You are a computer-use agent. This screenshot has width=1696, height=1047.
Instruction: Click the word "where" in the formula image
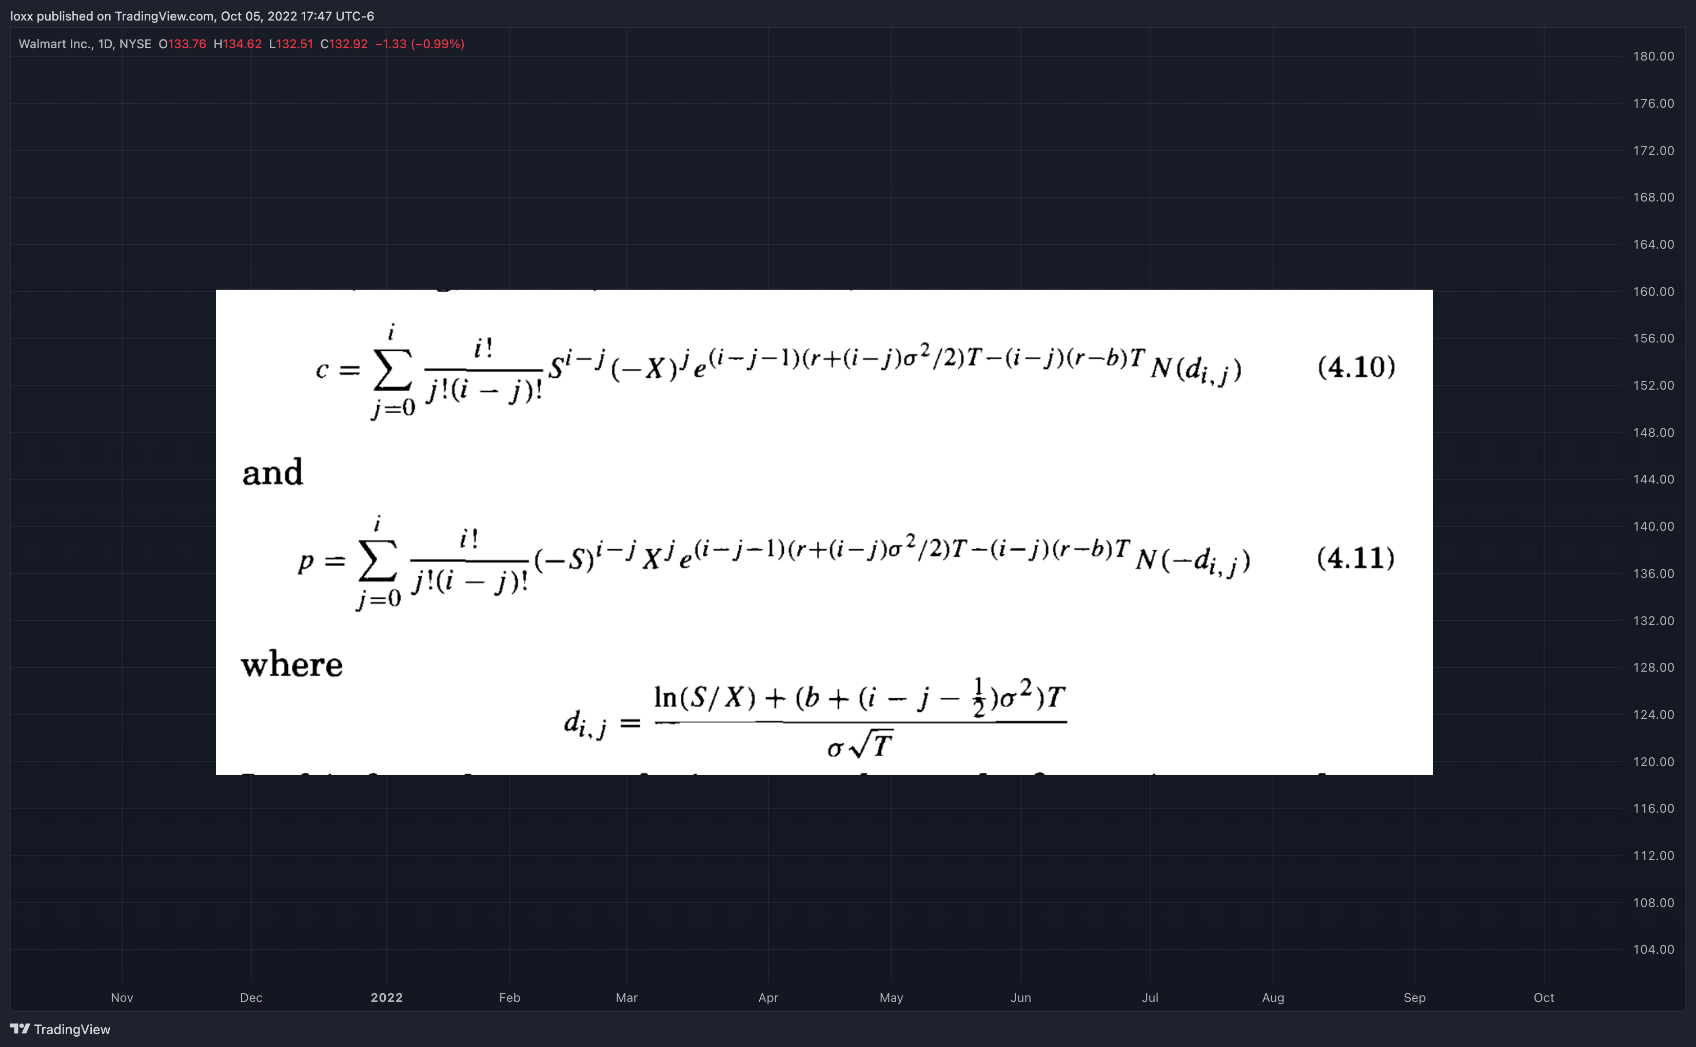click(292, 665)
